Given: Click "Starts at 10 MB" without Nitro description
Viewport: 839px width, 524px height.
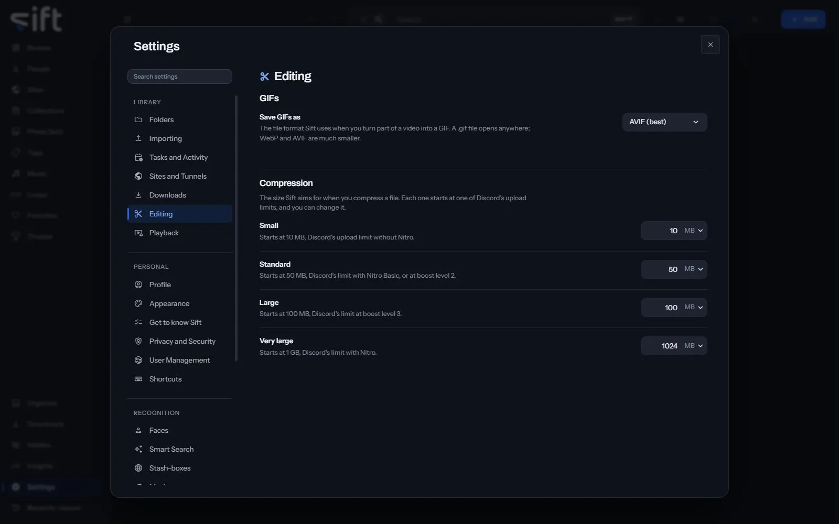Looking at the screenshot, I should 337,237.
